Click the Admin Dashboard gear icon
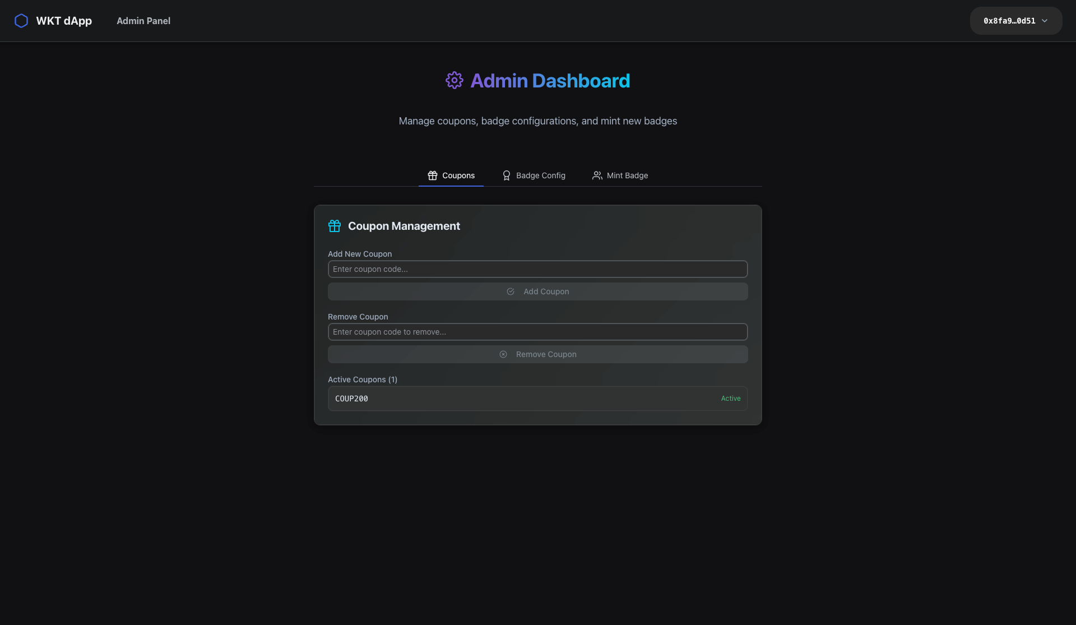Image resolution: width=1076 pixels, height=625 pixels. click(454, 80)
